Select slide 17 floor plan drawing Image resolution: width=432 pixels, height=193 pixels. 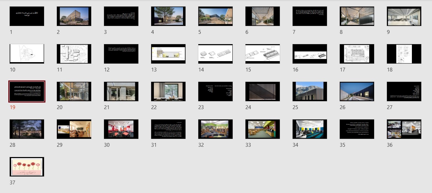[x=357, y=54]
